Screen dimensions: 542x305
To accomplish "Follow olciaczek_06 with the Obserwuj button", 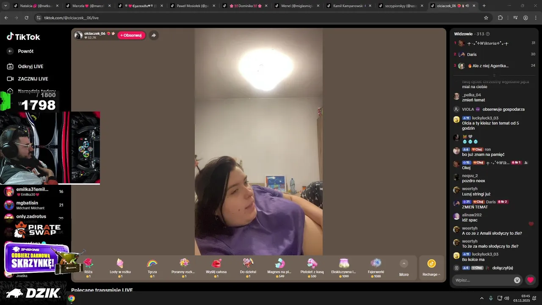I will click(131, 35).
